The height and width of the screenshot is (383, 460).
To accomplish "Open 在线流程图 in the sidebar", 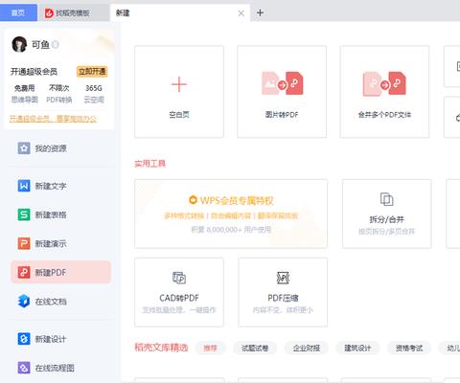I will click(x=60, y=368).
